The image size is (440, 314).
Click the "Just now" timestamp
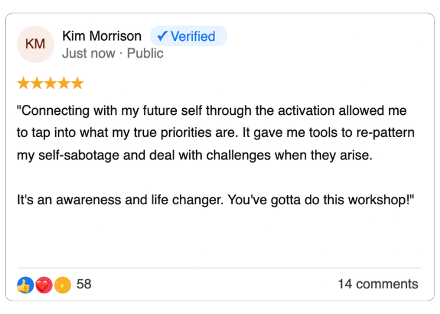[x=88, y=53]
